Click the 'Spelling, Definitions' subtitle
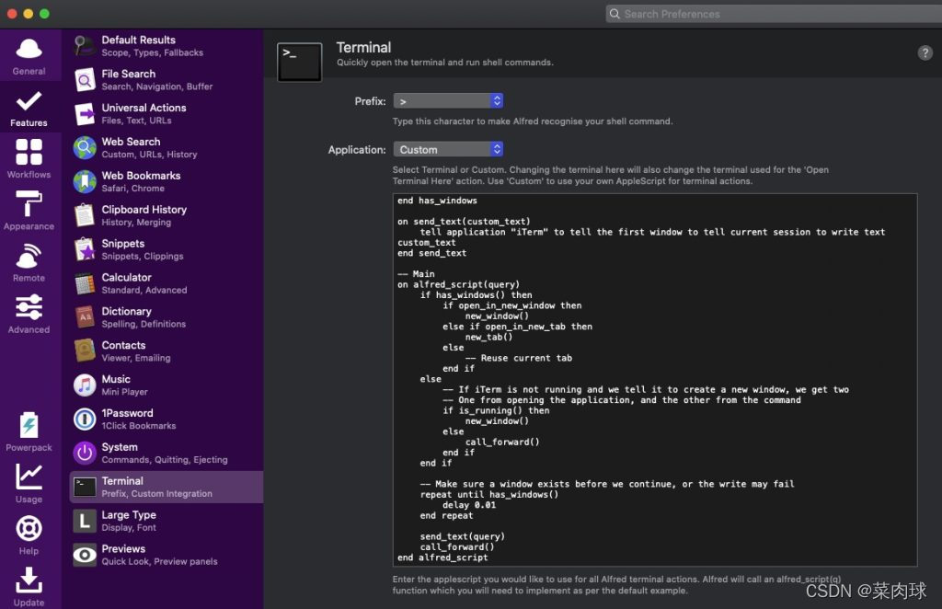This screenshot has height=609, width=942. click(x=144, y=325)
